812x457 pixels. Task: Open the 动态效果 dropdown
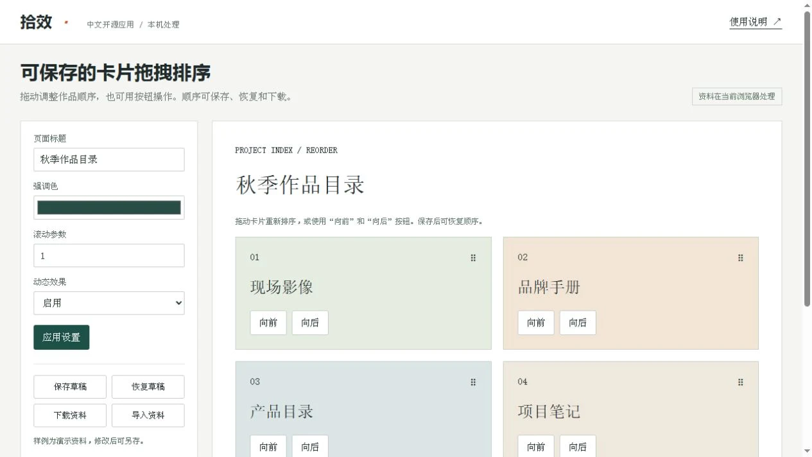pyautogui.click(x=109, y=303)
